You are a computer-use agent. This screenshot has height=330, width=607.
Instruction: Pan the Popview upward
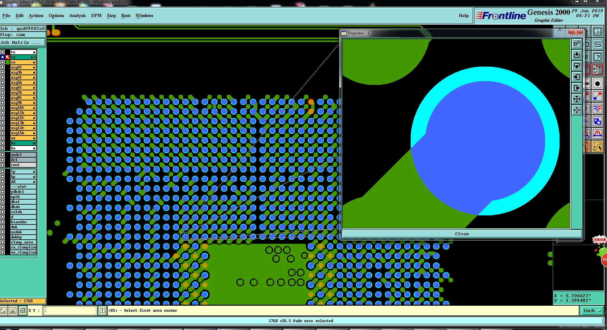point(577,55)
